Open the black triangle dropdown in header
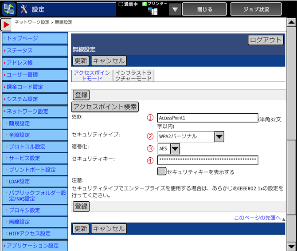 pyautogui.click(x=175, y=9)
